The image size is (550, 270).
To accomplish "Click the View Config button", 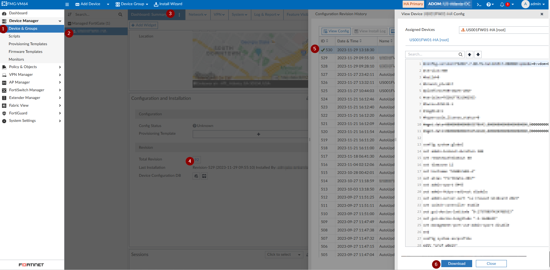I will [x=336, y=31].
